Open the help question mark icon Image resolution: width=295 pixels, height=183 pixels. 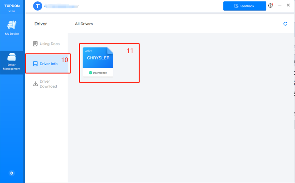point(270,6)
